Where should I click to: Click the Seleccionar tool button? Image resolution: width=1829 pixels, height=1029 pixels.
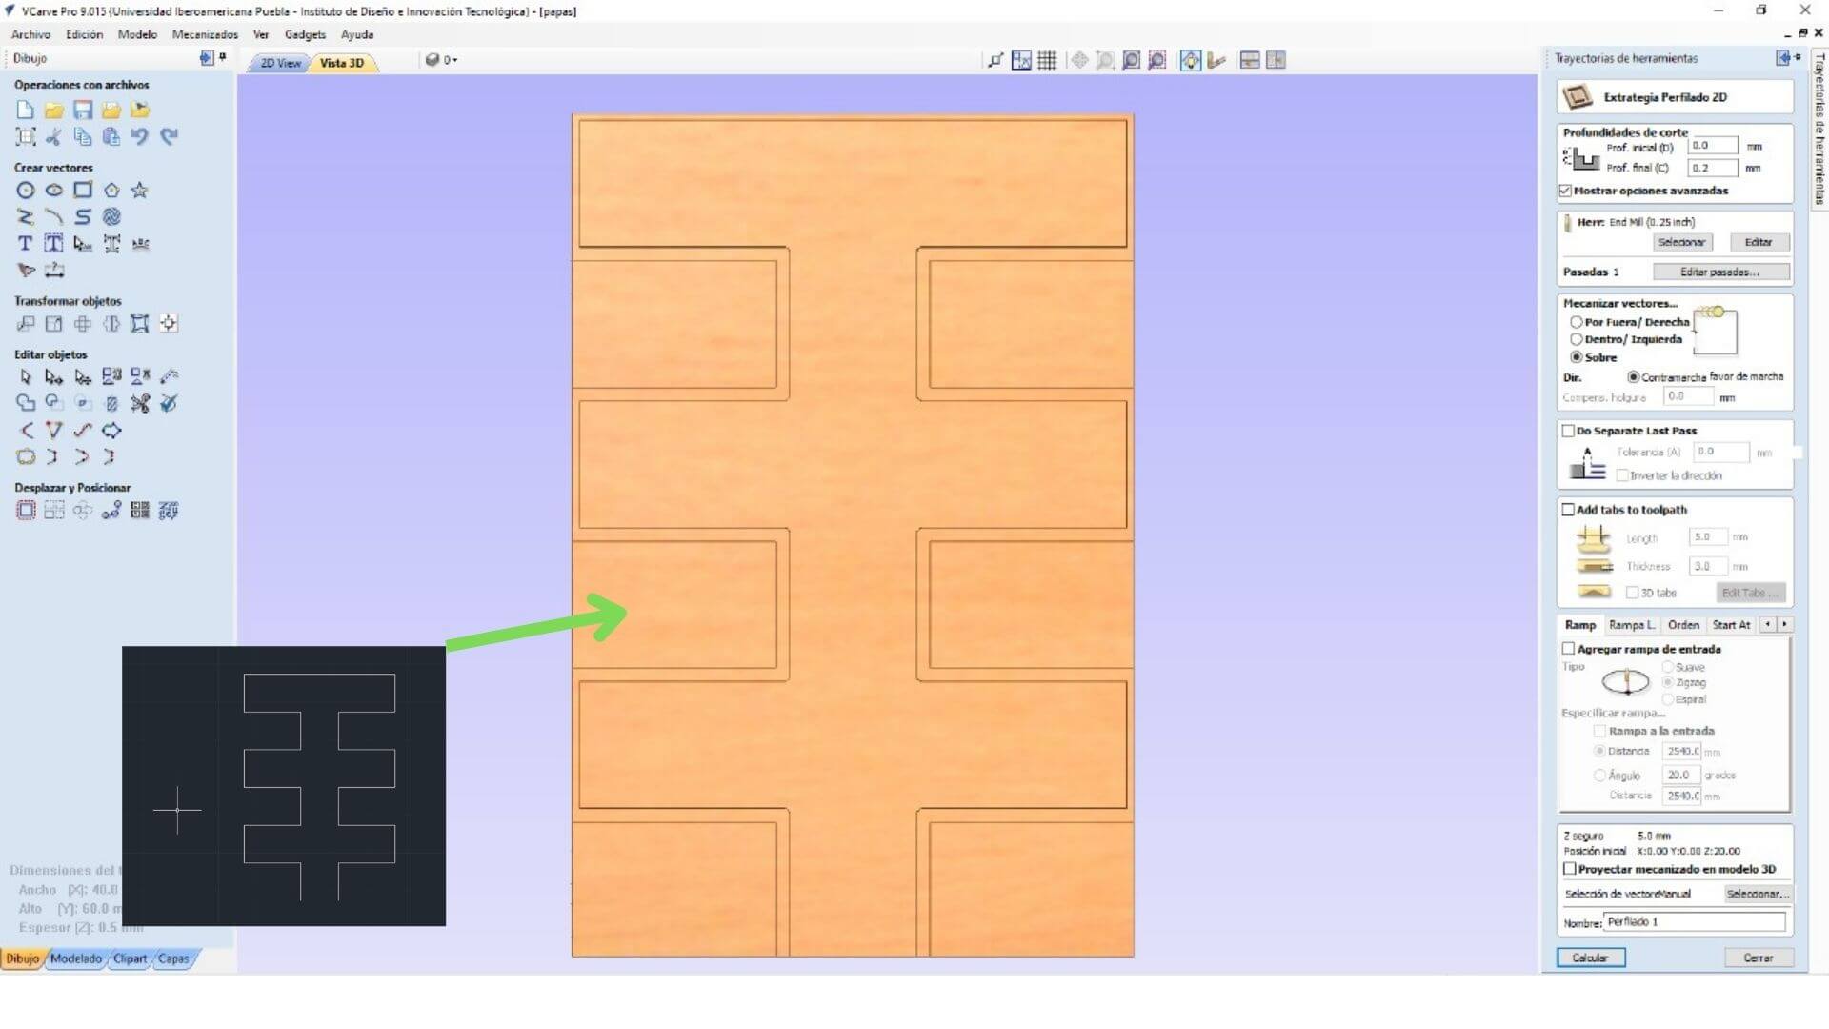1681,243
